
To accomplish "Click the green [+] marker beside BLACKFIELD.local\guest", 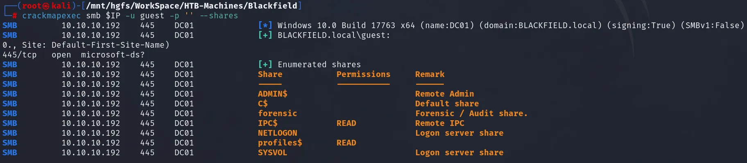I will [x=265, y=35].
